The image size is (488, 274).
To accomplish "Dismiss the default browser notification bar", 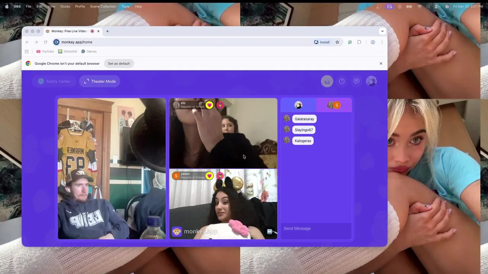I will coord(381,64).
